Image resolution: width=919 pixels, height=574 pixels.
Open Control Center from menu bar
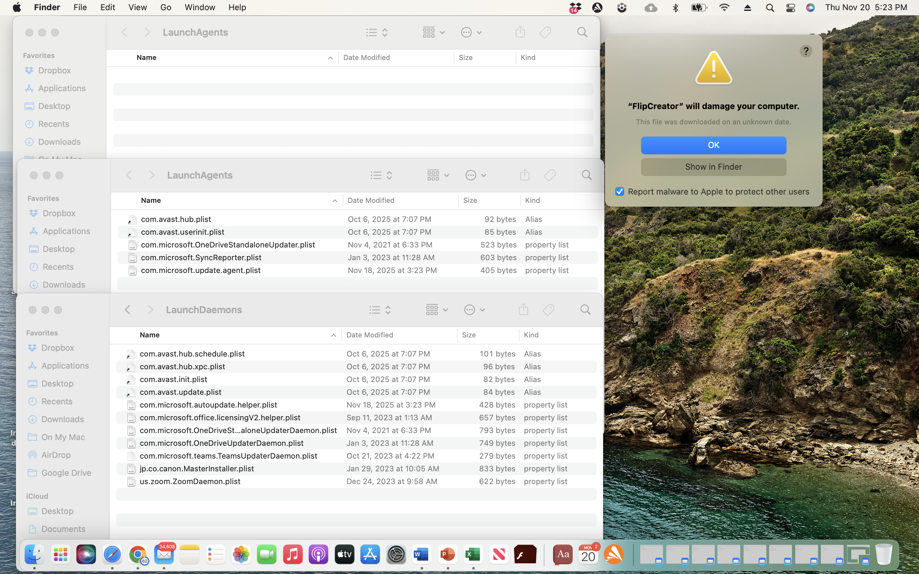coord(790,8)
